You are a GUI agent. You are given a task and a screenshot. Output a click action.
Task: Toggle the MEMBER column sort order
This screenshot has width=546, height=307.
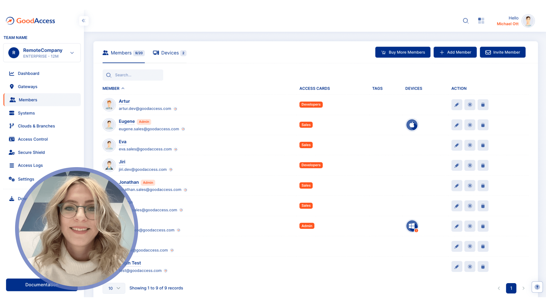pyautogui.click(x=113, y=88)
